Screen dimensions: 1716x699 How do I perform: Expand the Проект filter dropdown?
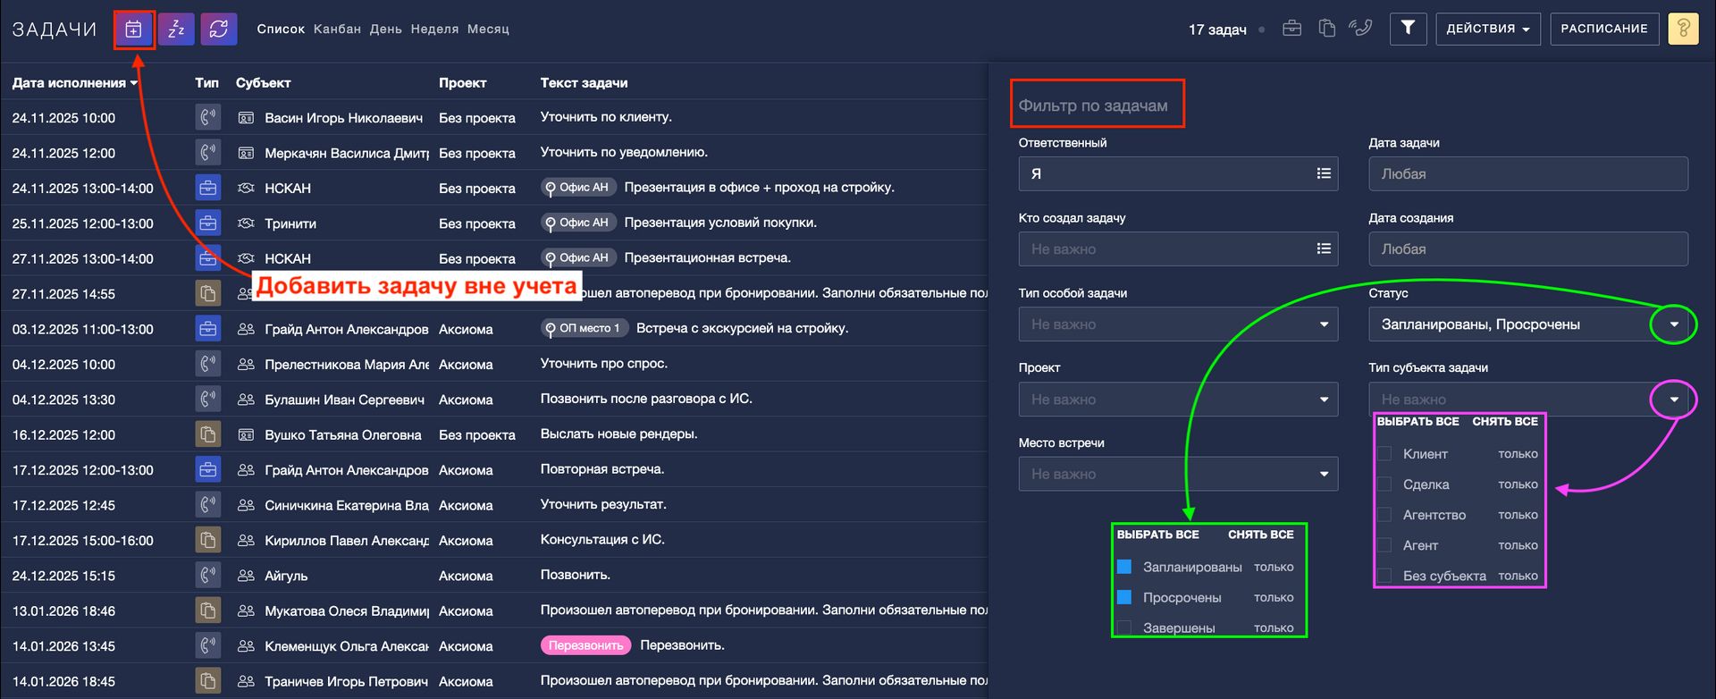1178,400
